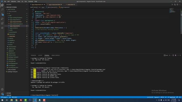Expand the inner node_modules folder under jspdf-tutorial
Viewport: 182px width, 102px height.
(12, 11)
